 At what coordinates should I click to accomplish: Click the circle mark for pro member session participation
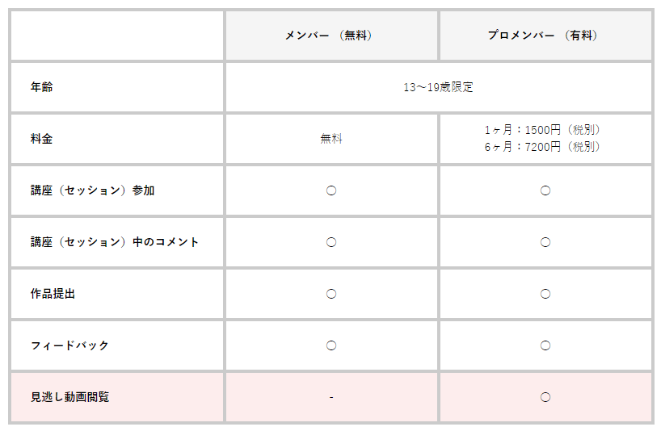coord(545,190)
